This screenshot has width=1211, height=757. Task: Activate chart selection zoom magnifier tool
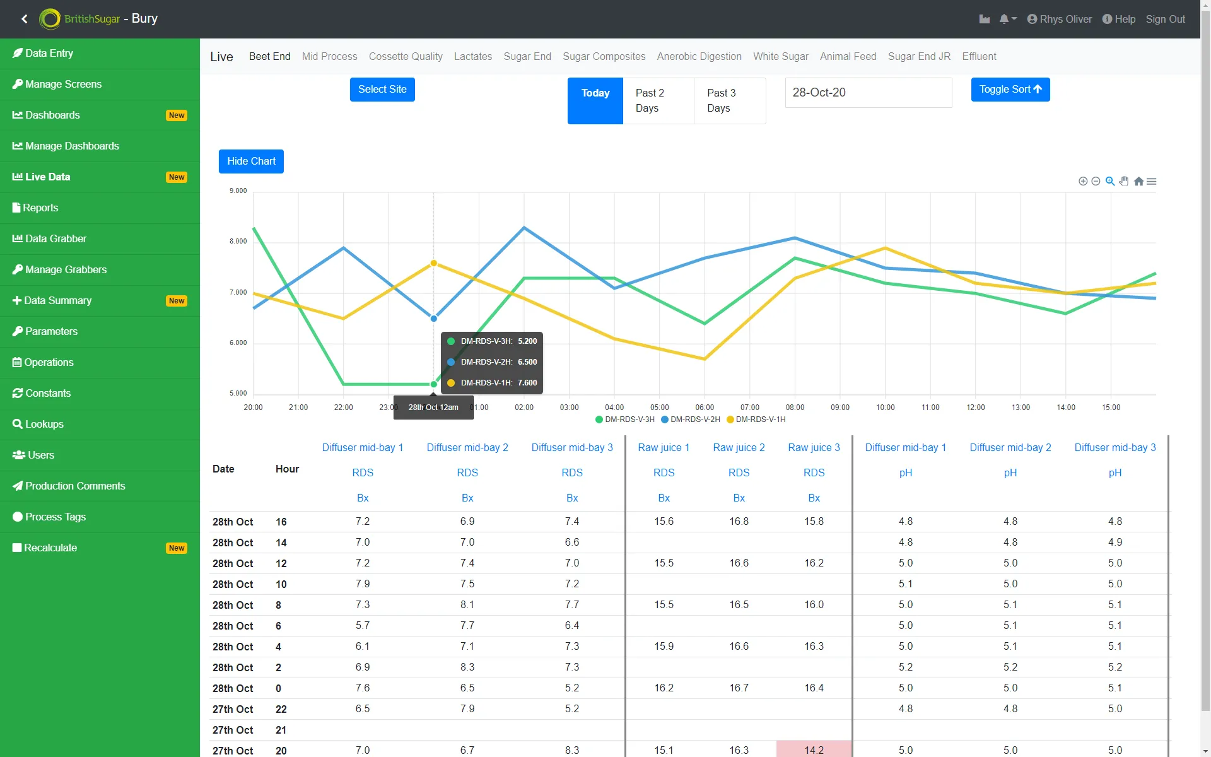click(1110, 181)
